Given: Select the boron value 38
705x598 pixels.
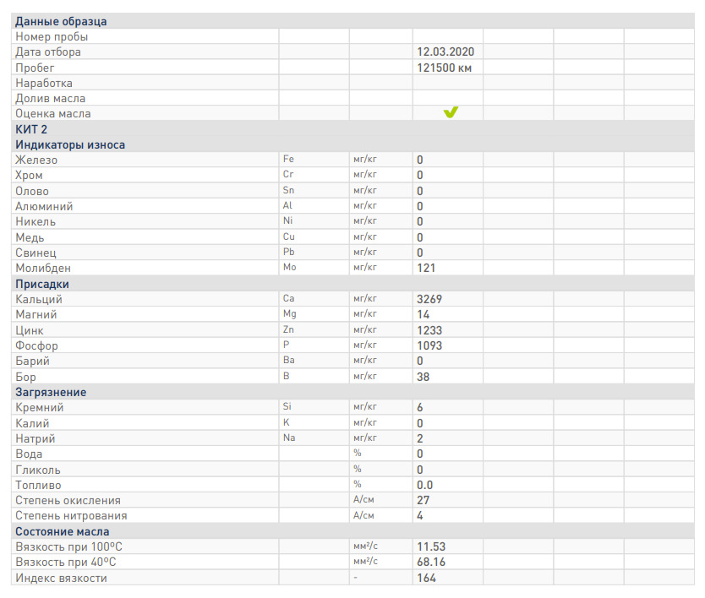Looking at the screenshot, I should [424, 377].
